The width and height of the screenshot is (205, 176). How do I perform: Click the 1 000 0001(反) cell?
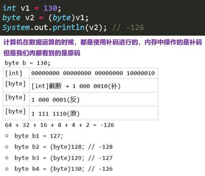click(x=93, y=99)
